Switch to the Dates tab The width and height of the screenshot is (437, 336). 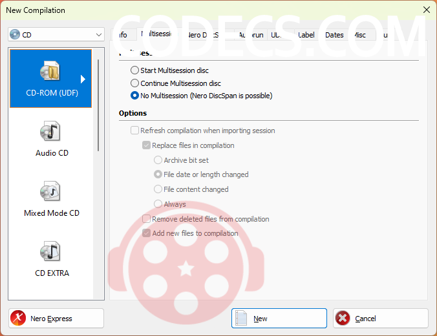(x=334, y=35)
